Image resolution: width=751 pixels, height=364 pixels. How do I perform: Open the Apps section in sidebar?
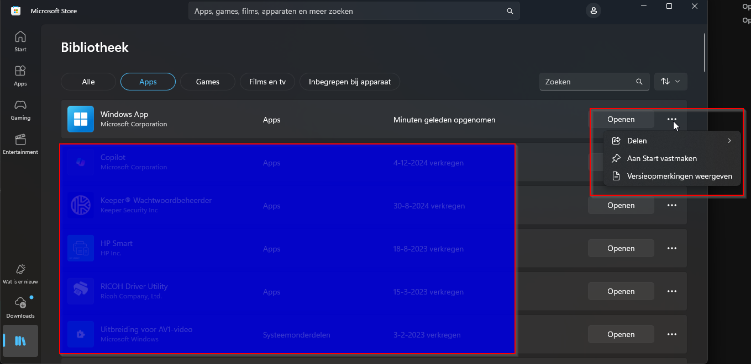(20, 76)
